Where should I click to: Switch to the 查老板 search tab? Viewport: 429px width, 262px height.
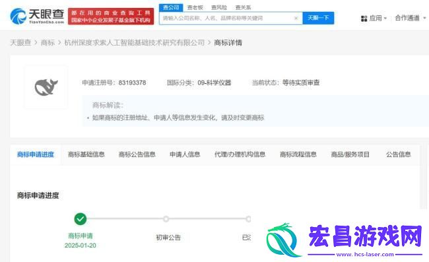[195, 7]
